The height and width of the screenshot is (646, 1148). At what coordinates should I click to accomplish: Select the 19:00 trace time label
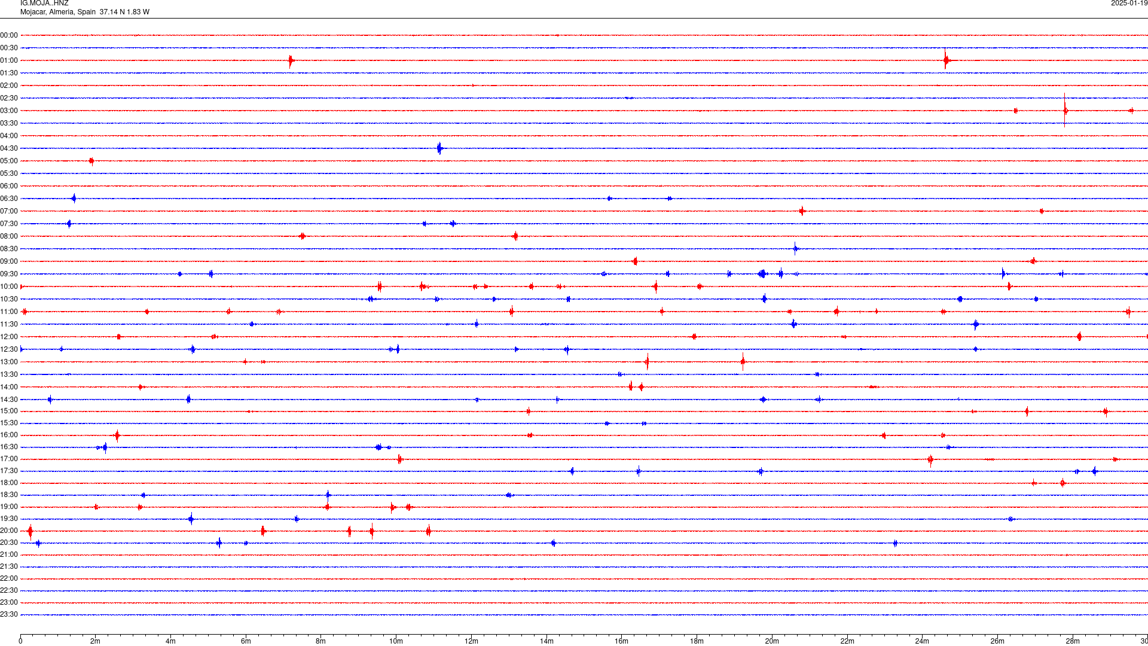pos(9,507)
